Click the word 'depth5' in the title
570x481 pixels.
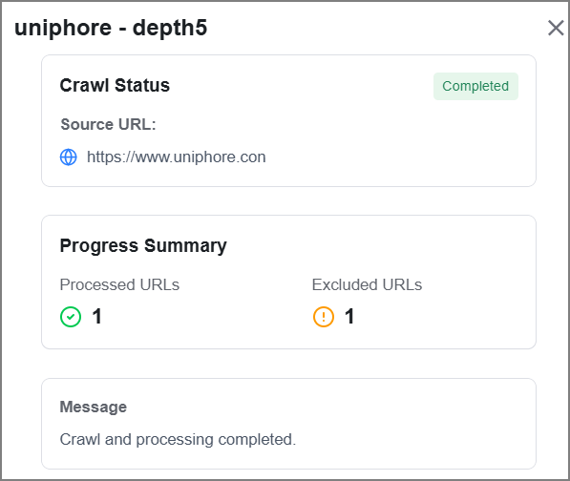click(x=170, y=28)
